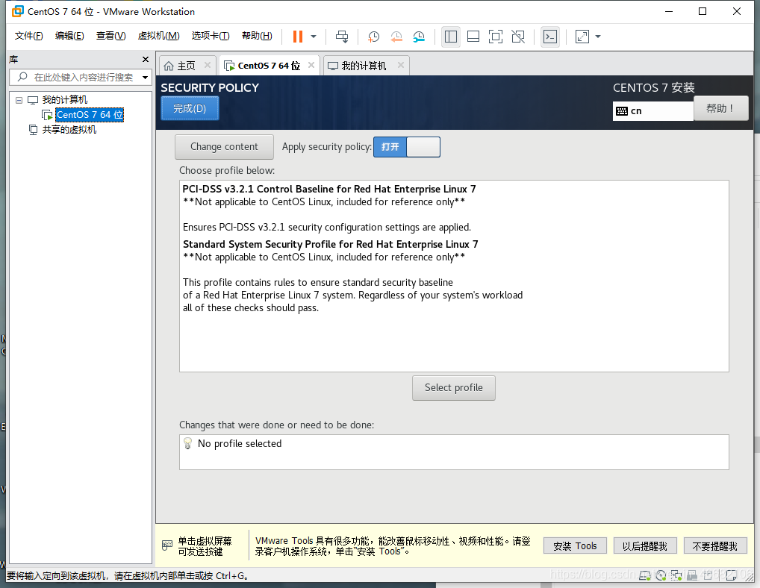The width and height of the screenshot is (760, 588).
Task: Revert to the previous snapshot icon
Action: (396, 37)
